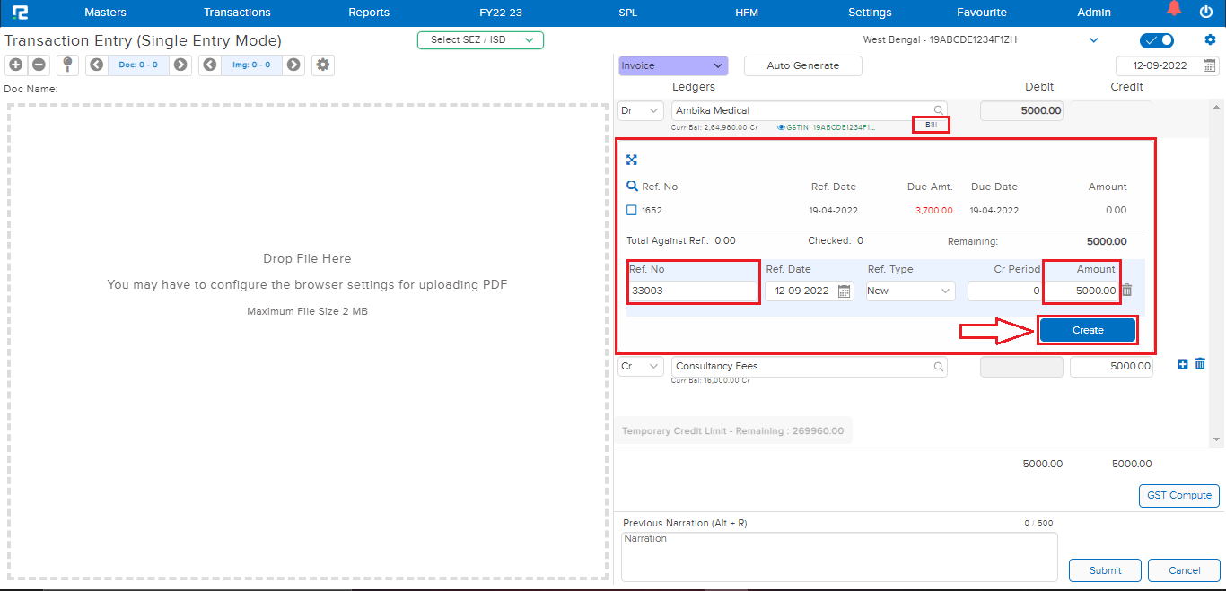Open calendar for Ref. Date field

(844, 291)
